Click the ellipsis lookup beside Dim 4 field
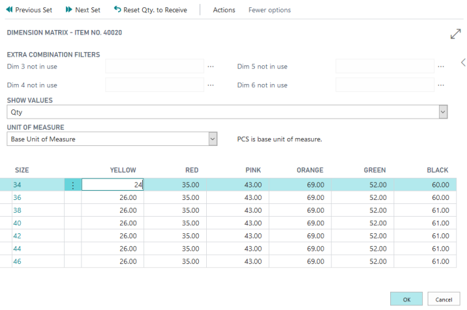This screenshot has height=310, width=467. coord(211,85)
